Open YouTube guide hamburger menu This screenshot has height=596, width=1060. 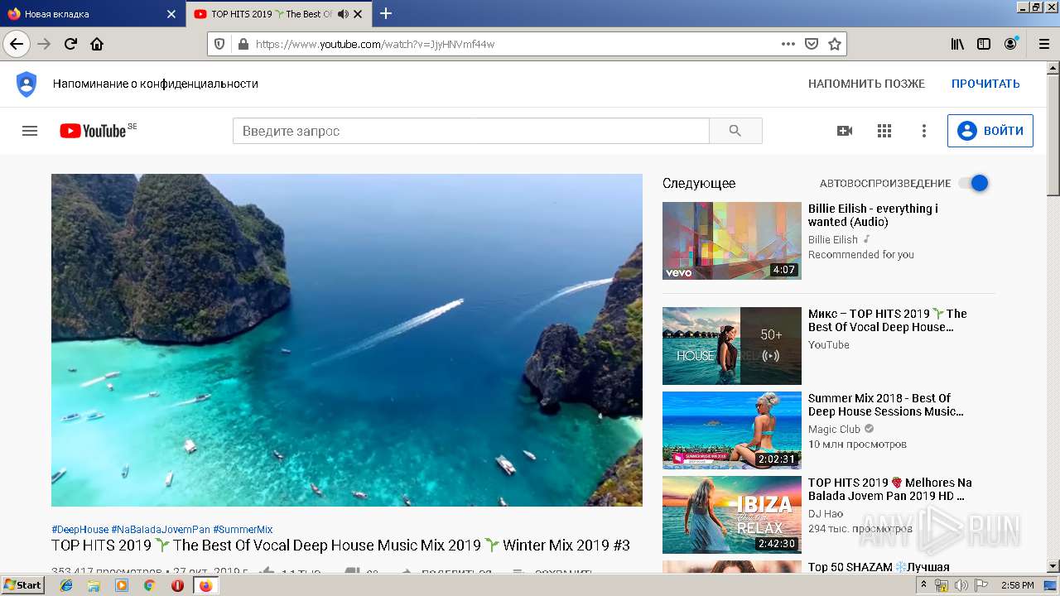tap(30, 131)
